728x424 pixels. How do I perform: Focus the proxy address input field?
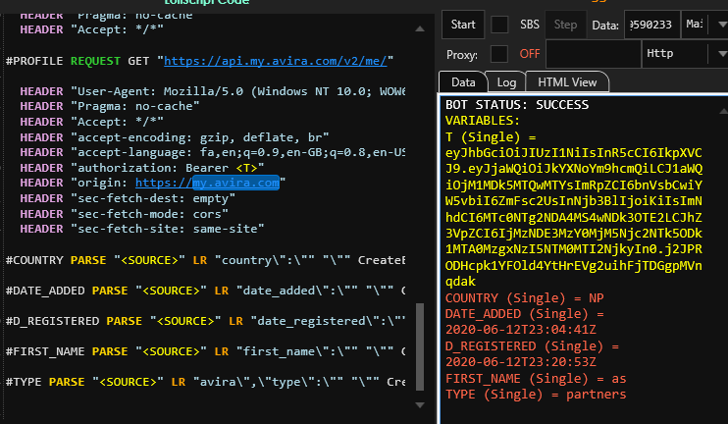click(593, 54)
